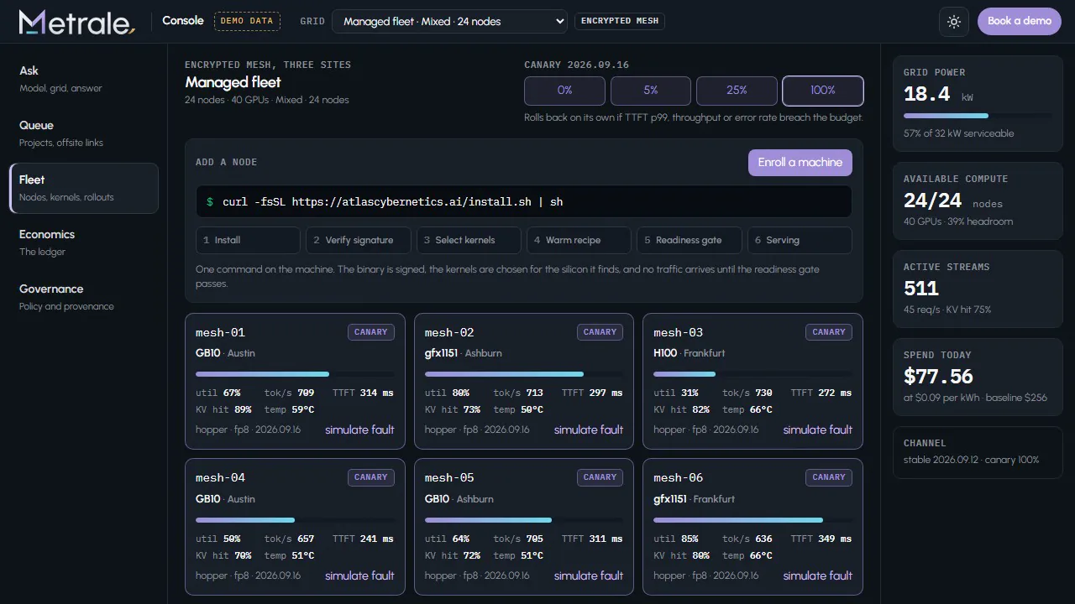
Task: Select the Fleet sidebar item
Action: 83,188
